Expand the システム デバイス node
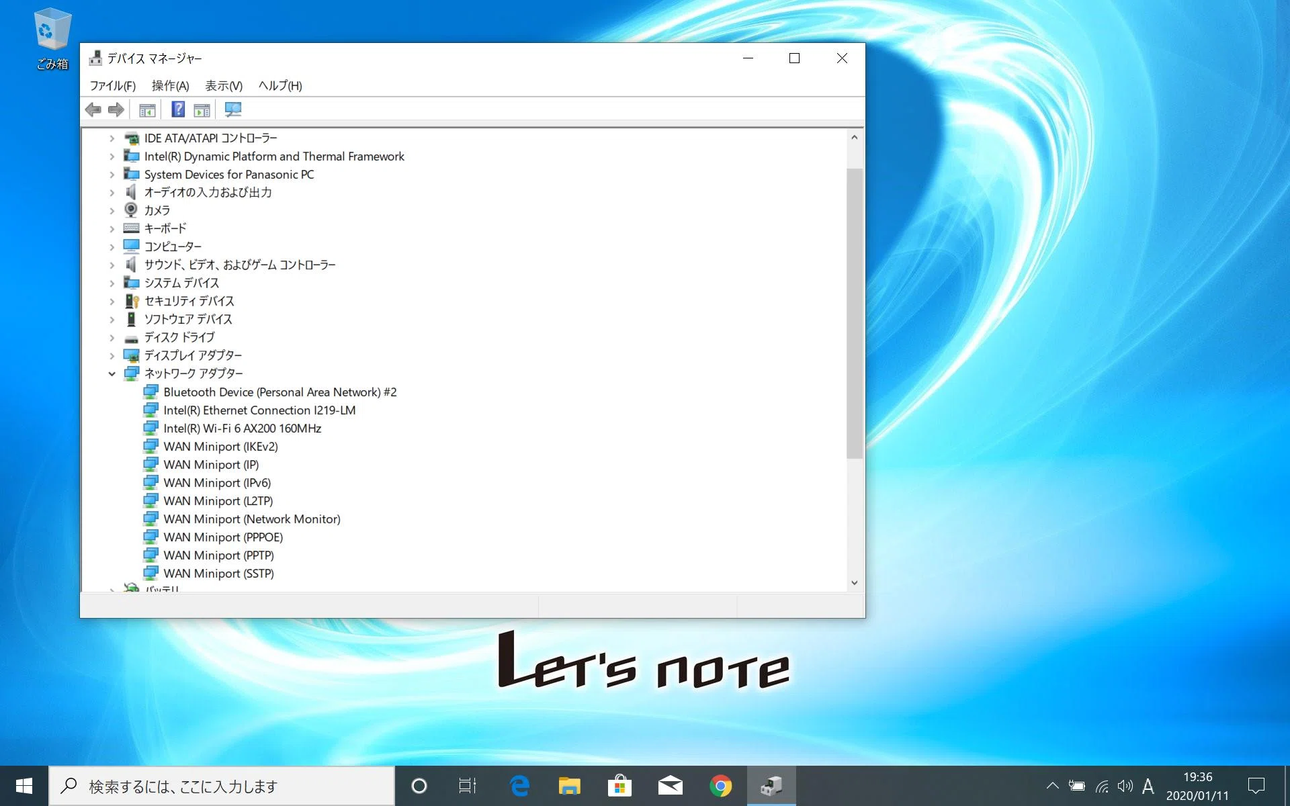 (x=112, y=283)
